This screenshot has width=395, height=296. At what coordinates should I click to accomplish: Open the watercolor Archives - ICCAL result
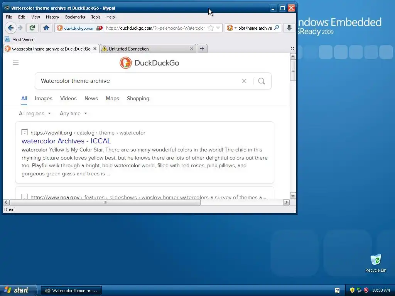(66, 141)
